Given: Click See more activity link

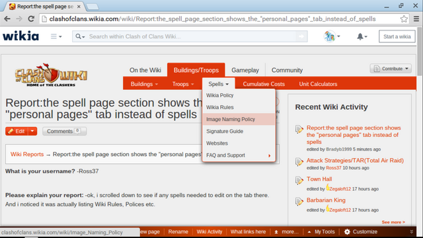Looking at the screenshot, I should click(393, 222).
